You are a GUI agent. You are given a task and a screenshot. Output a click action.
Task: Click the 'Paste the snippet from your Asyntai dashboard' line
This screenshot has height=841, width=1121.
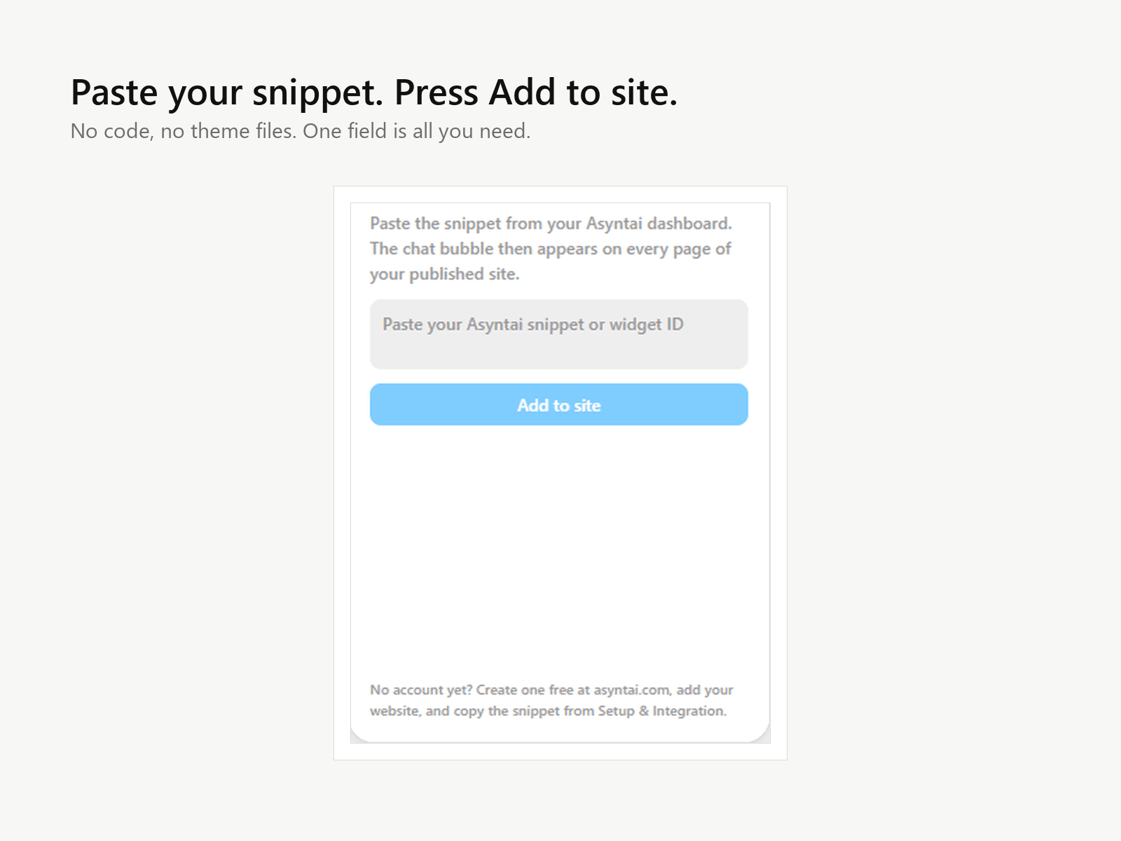[551, 224]
